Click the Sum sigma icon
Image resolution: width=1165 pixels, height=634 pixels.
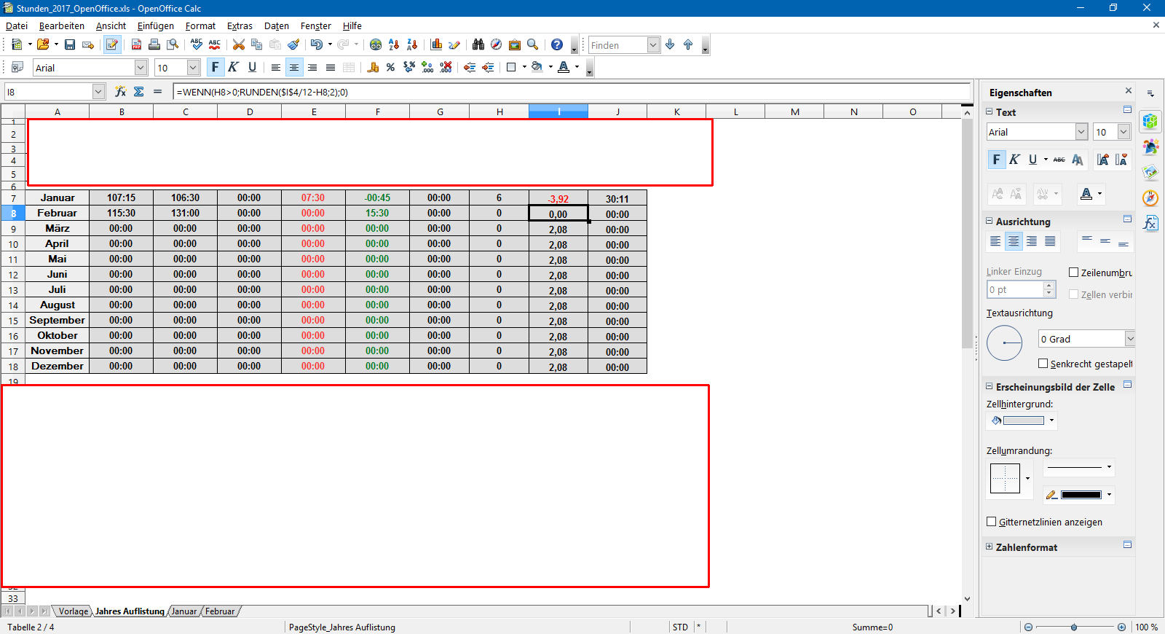[138, 92]
